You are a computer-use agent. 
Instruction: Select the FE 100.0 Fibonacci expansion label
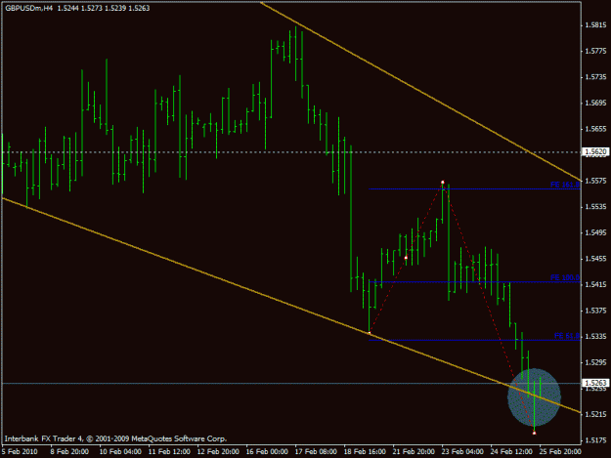[x=565, y=277]
